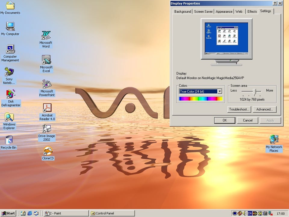
Task: Click the Screen area slider thumb
Action: [255, 92]
